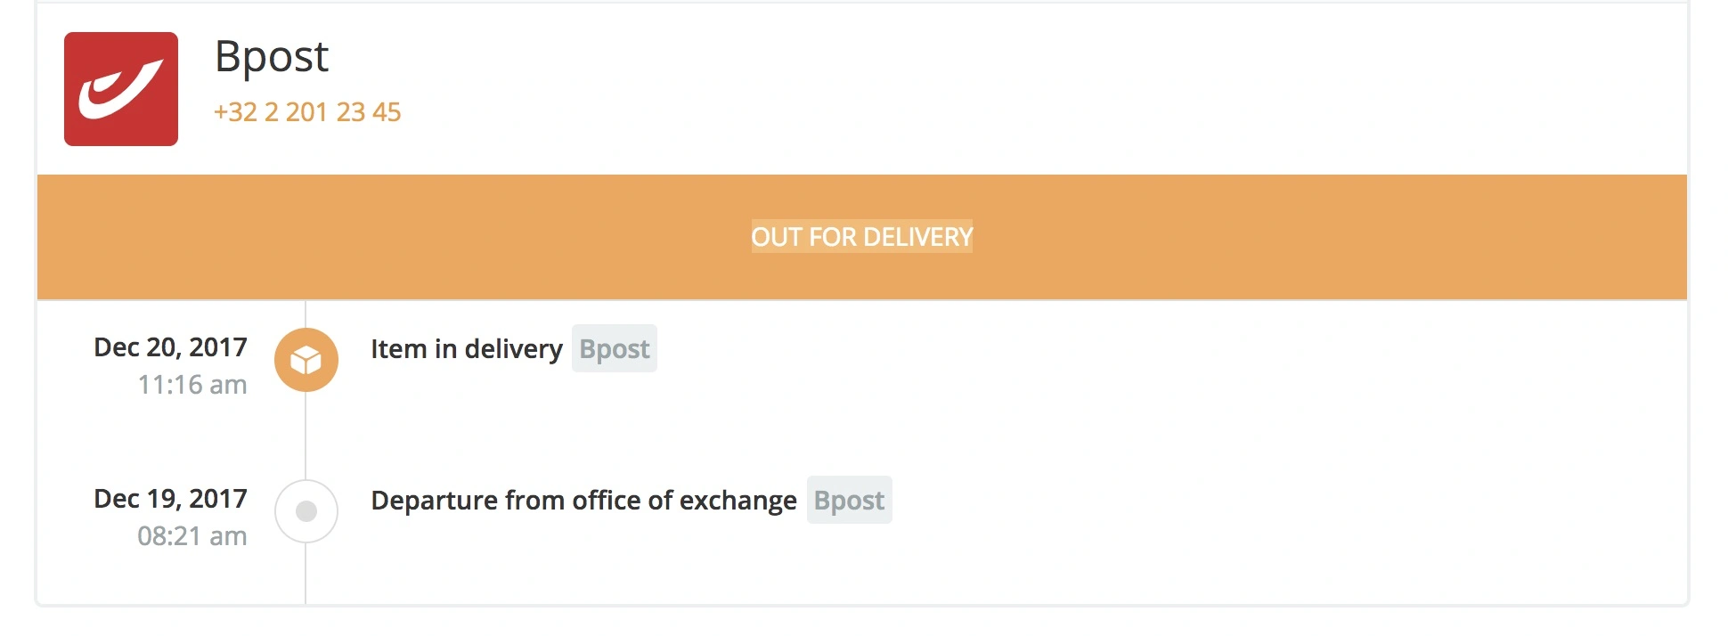Click the timeline line below the Dec 19 marker
This screenshot has height=636, width=1728.
click(306, 575)
